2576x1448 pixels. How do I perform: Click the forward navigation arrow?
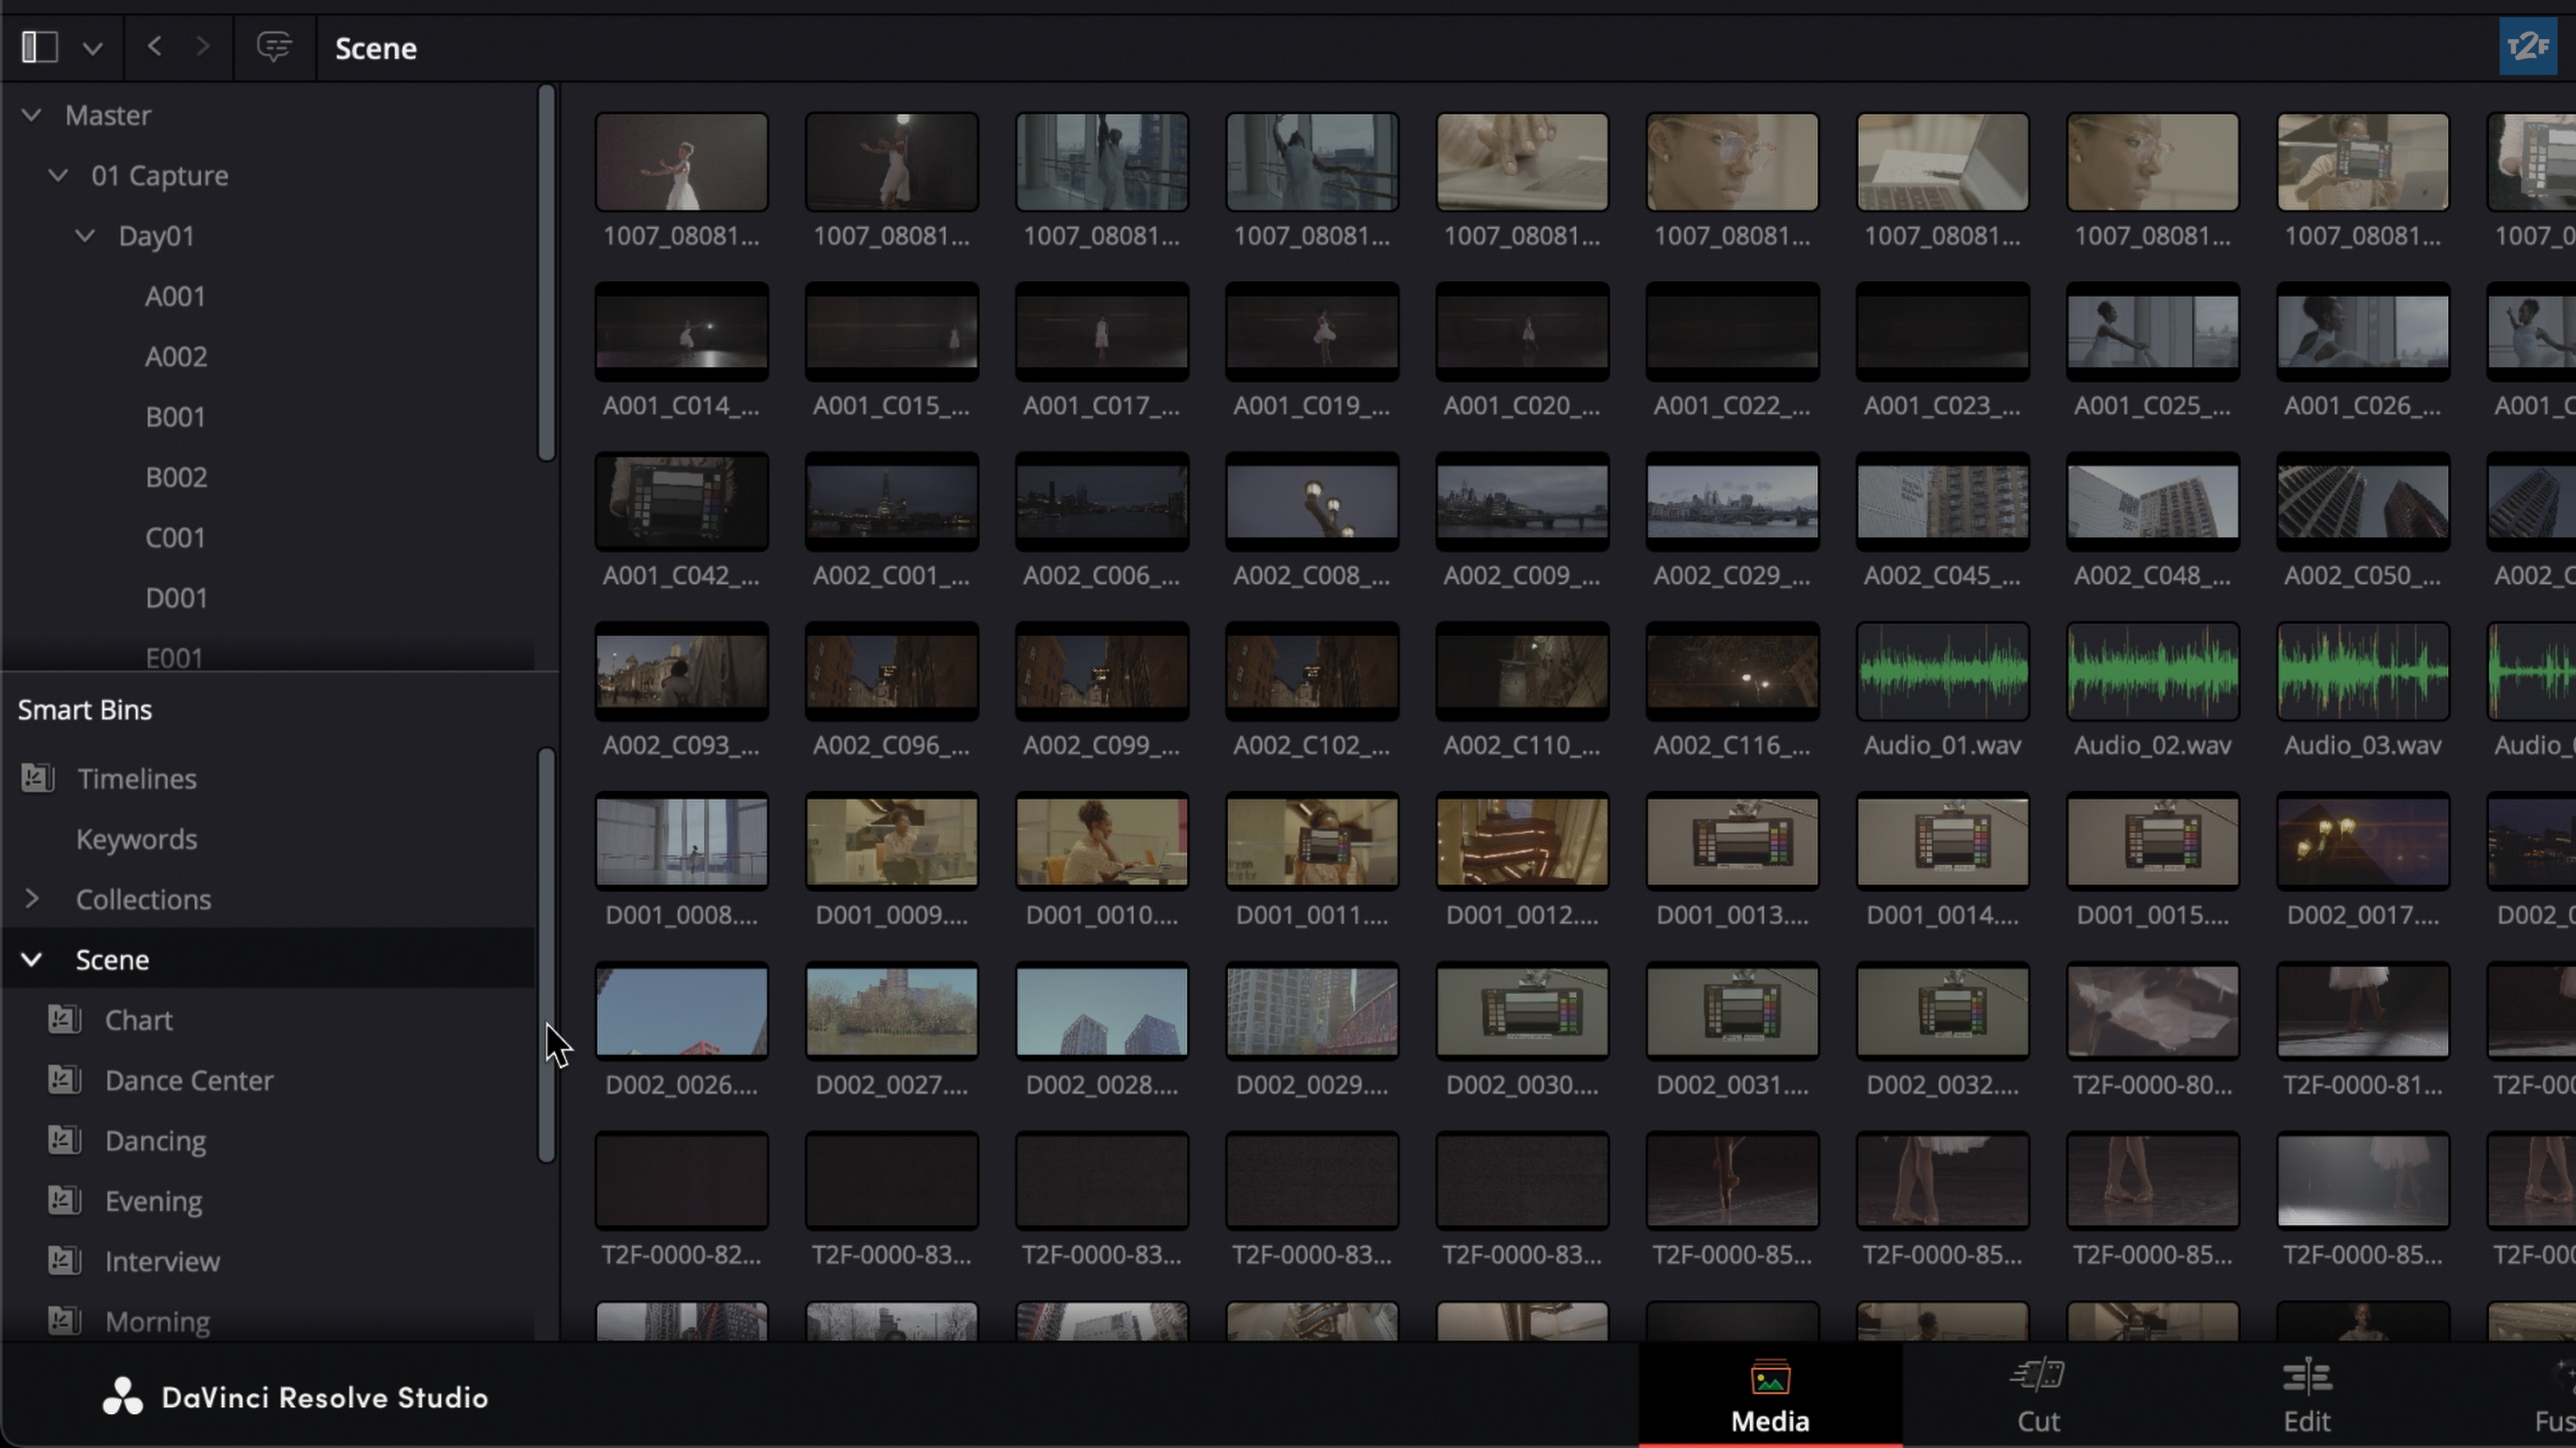(x=203, y=46)
